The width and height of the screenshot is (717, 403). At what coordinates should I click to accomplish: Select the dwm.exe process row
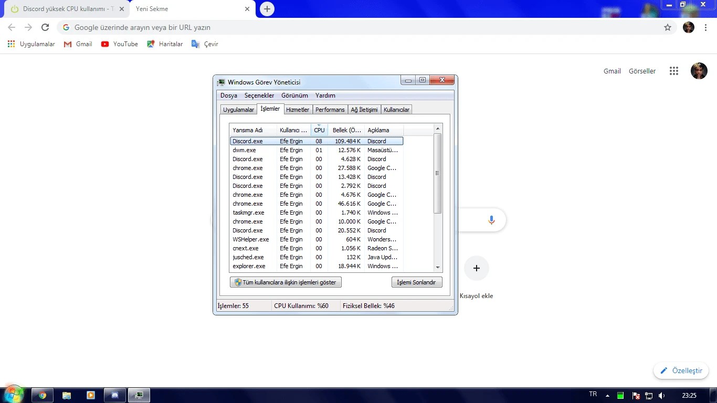(x=317, y=150)
